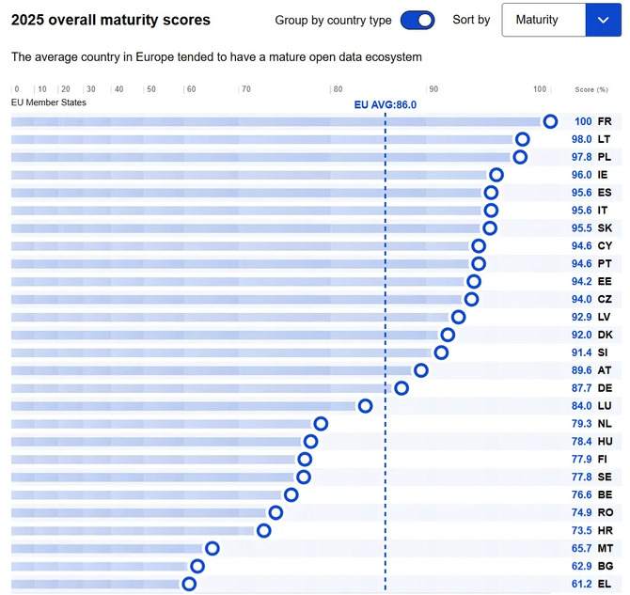Click the Score (%) column header
This screenshot has width=630, height=595.
coord(591,89)
